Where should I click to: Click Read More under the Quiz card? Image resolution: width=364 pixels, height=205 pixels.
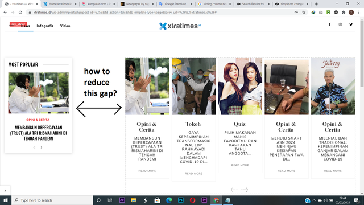coord(240,165)
